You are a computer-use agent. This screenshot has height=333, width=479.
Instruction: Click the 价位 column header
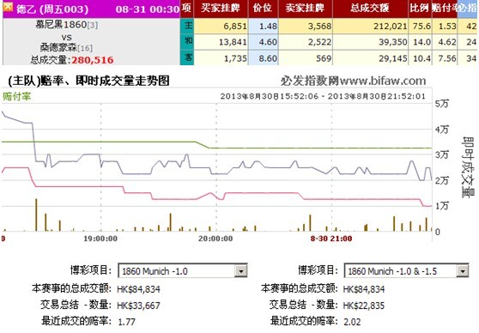coord(263,9)
